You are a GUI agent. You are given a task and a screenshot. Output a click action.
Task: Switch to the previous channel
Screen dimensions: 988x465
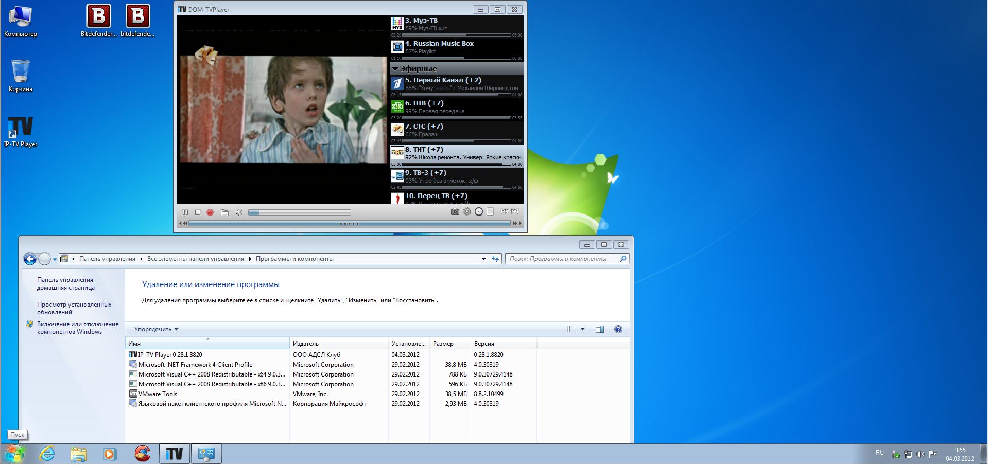[x=505, y=211]
